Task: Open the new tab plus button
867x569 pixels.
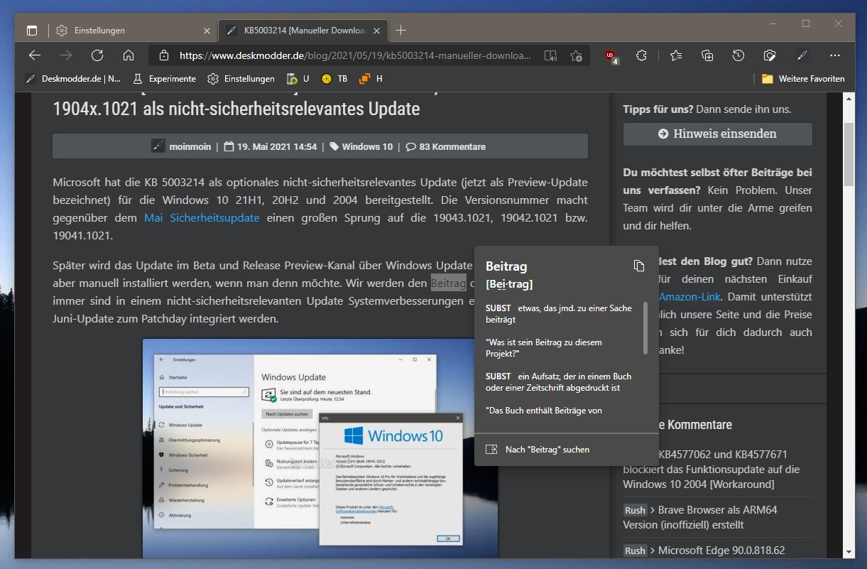Action: point(400,31)
